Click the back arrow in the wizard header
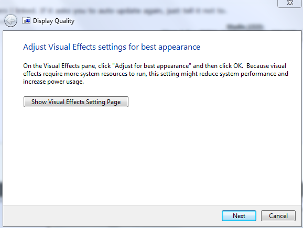Screen dimensions: 303x228 point(10,20)
